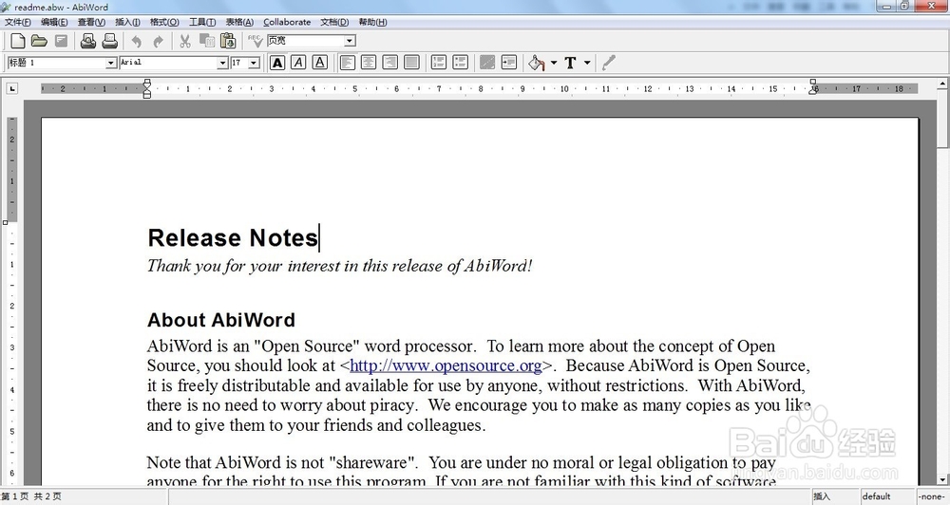The width and height of the screenshot is (950, 505).
Task: Open the 格式(O) menu
Action: 164,22
